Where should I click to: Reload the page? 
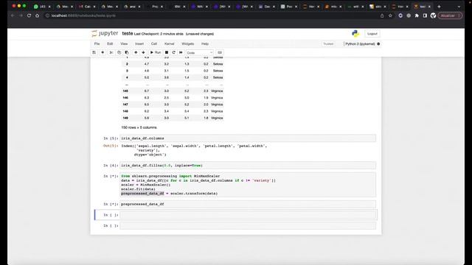pos(29,15)
